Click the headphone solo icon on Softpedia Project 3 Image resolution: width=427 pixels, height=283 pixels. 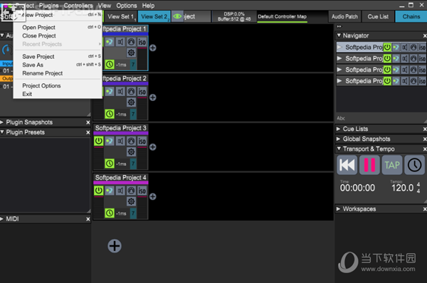click(x=131, y=141)
